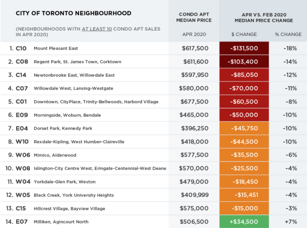Click the underlined AT LEAST 10 text
Image resolution: width=307 pixels, height=228 pixels.
(97, 29)
